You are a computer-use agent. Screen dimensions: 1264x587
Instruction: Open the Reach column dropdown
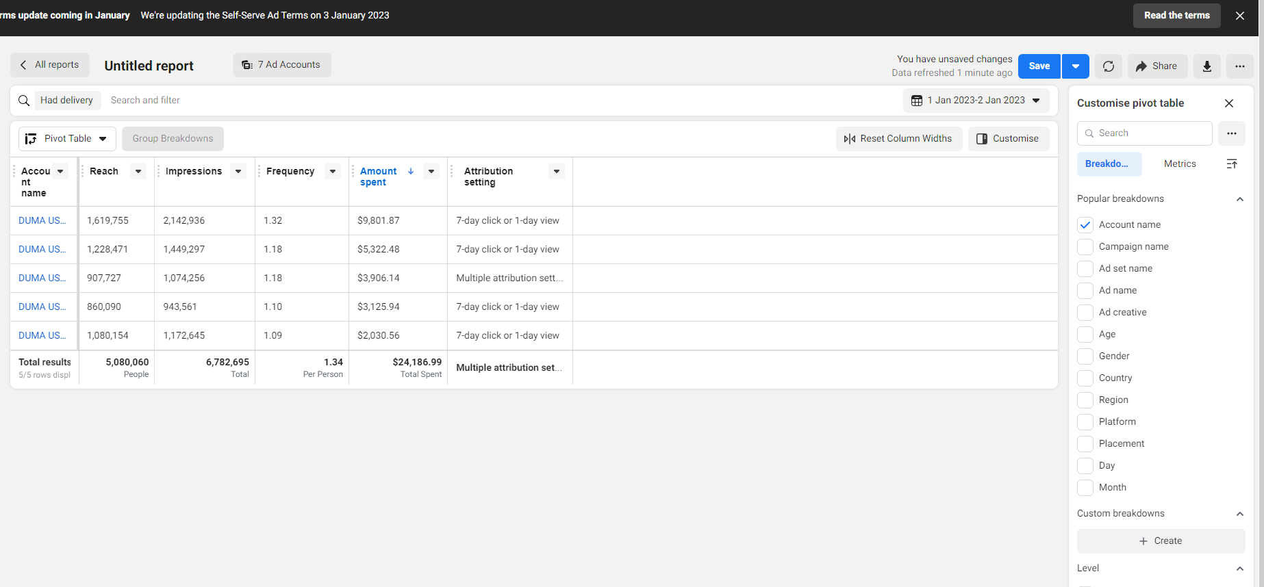click(x=138, y=171)
